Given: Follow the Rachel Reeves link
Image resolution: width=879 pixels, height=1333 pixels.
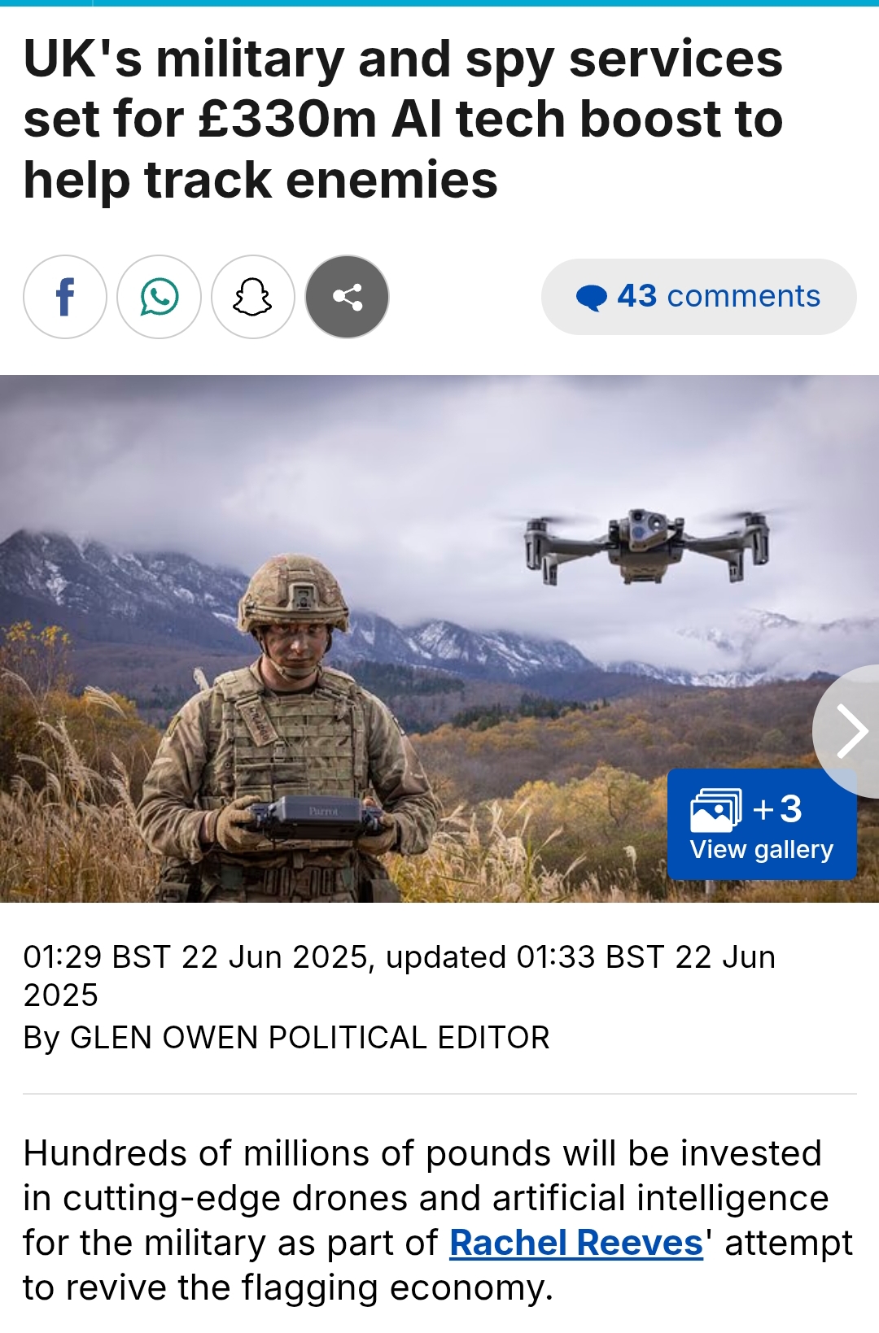Looking at the screenshot, I should 576,1243.
